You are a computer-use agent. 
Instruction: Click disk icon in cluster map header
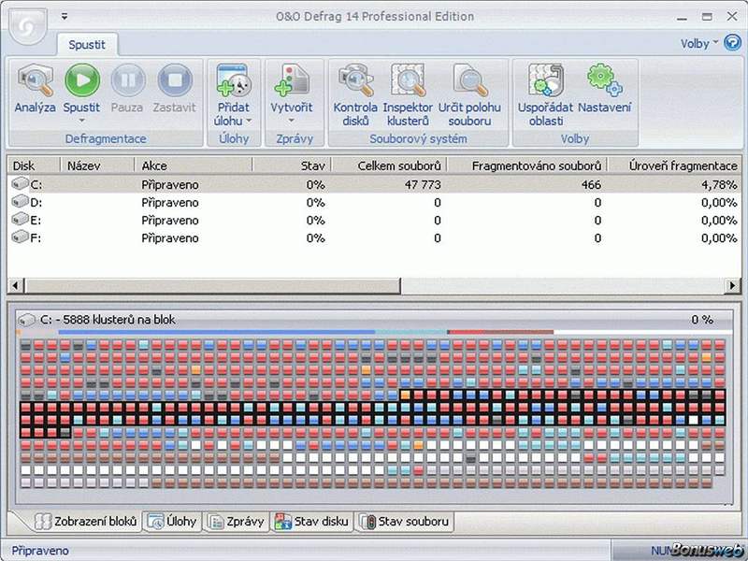click(x=26, y=320)
